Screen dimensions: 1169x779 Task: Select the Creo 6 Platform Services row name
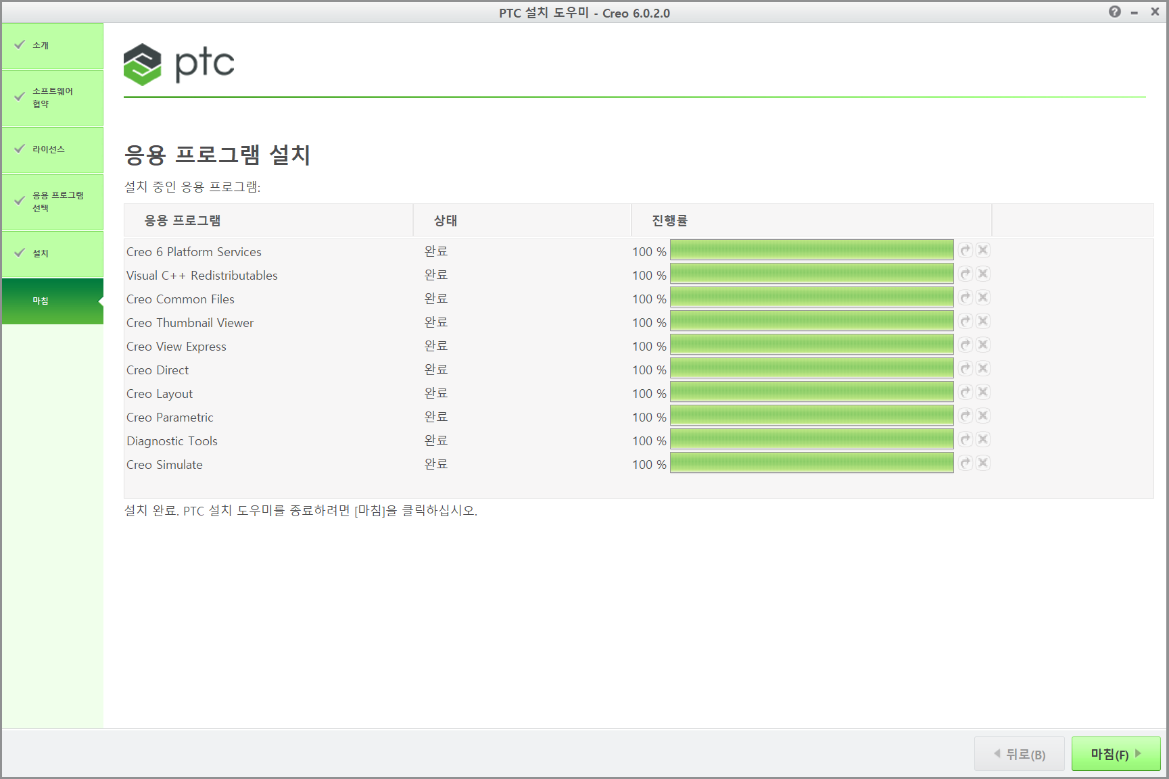194,252
